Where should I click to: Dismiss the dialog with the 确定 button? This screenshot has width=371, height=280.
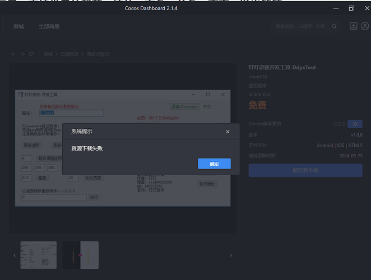tap(214, 164)
